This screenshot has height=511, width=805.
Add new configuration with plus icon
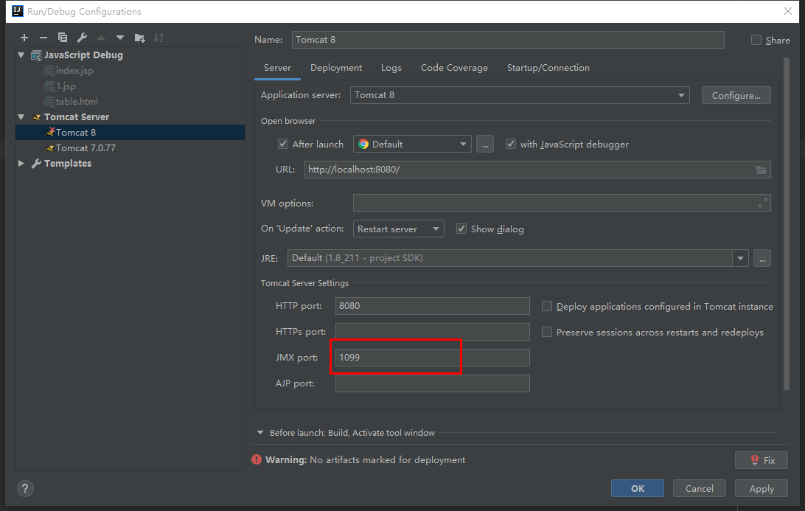pos(24,38)
